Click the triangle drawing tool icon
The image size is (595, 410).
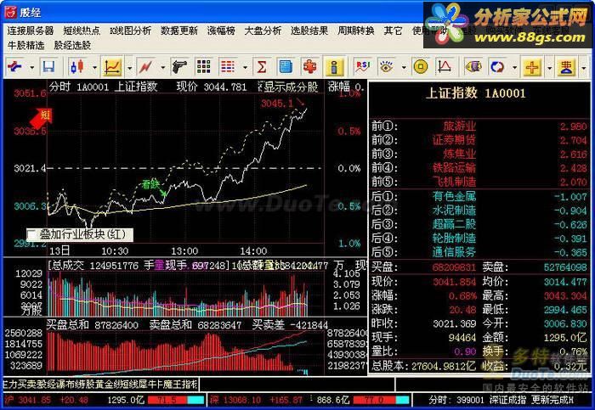(x=445, y=67)
